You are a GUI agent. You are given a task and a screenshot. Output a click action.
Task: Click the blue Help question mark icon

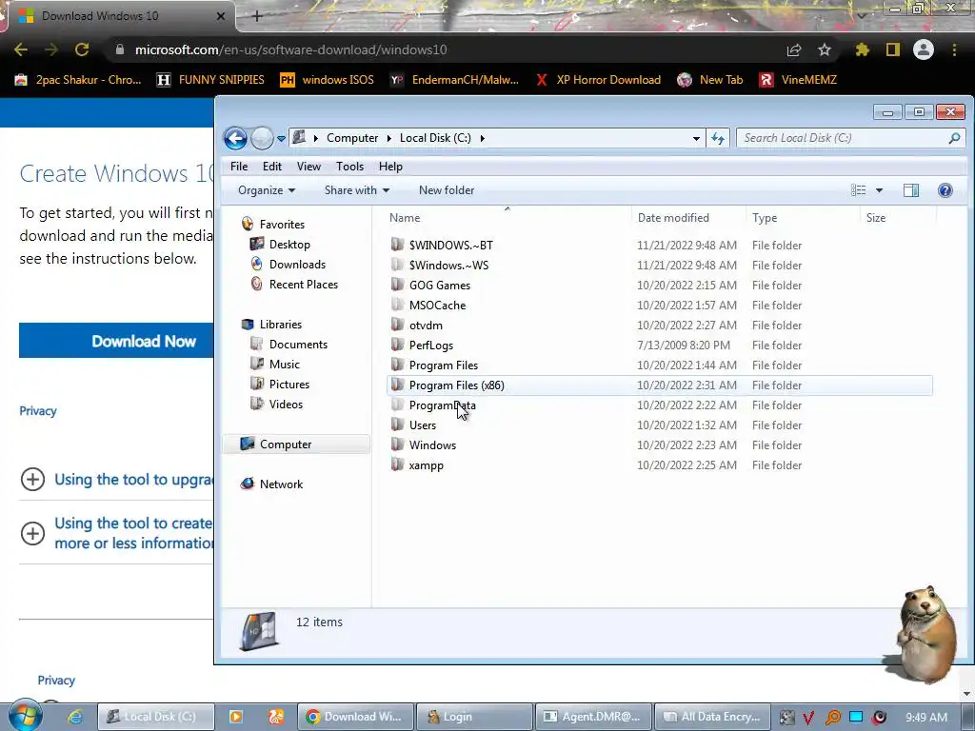tap(945, 190)
